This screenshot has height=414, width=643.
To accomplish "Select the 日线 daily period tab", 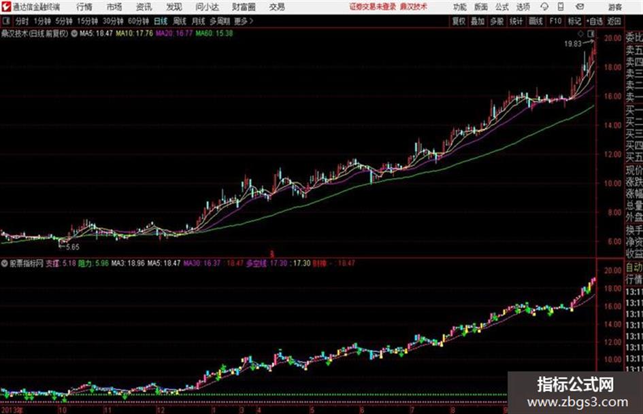I will (x=161, y=21).
